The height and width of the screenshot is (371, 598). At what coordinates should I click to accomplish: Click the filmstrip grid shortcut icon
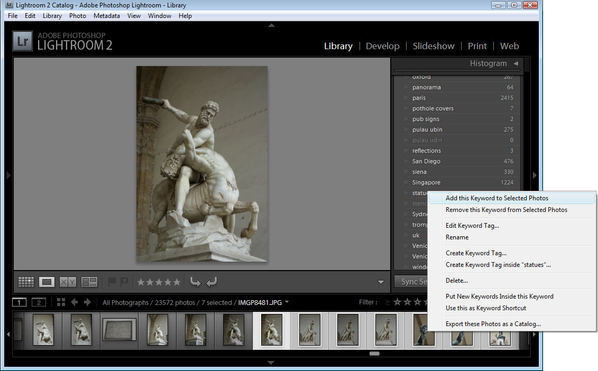point(61,302)
